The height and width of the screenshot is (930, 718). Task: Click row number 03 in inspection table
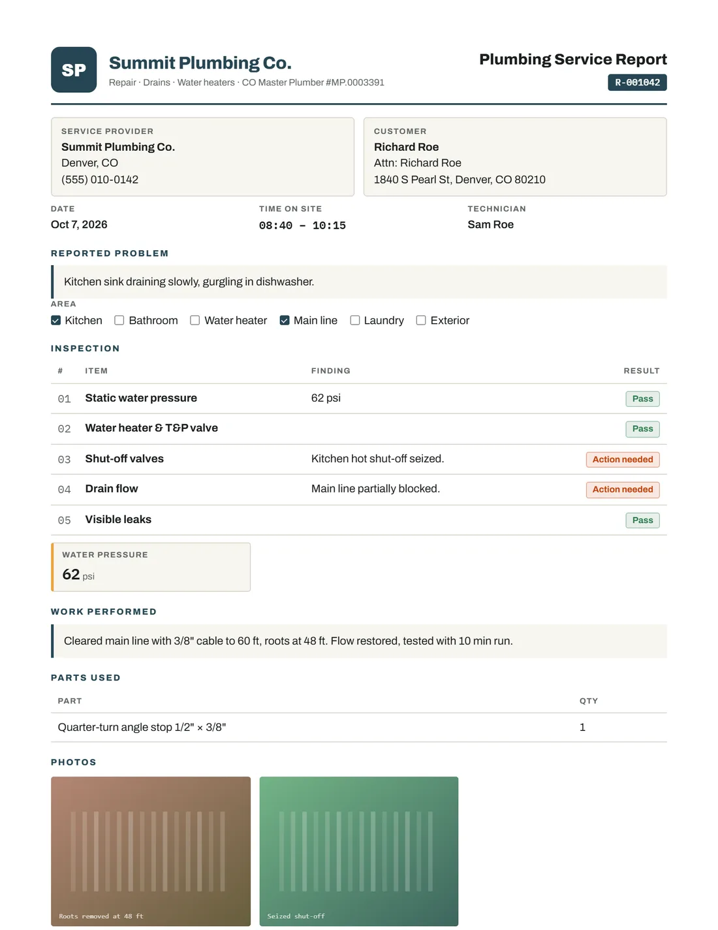[x=64, y=460]
